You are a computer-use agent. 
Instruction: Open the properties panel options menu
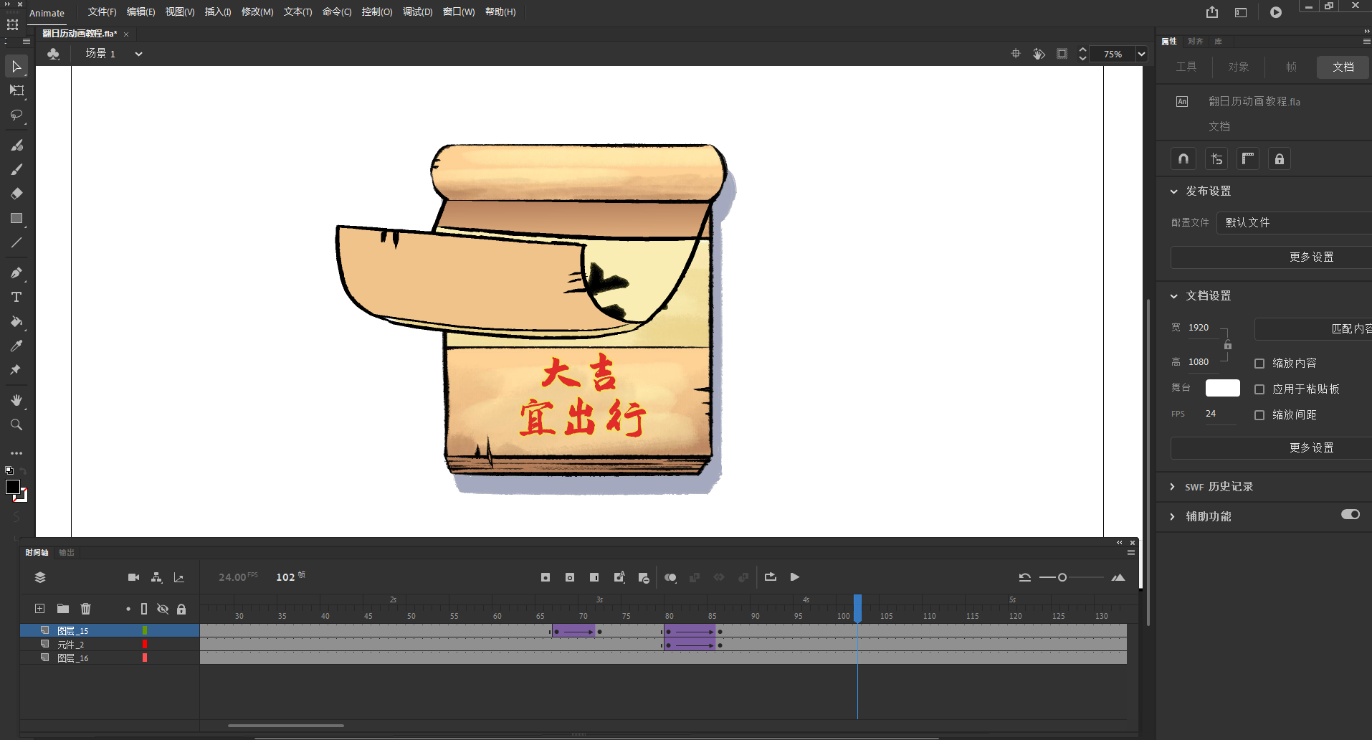[1366, 41]
